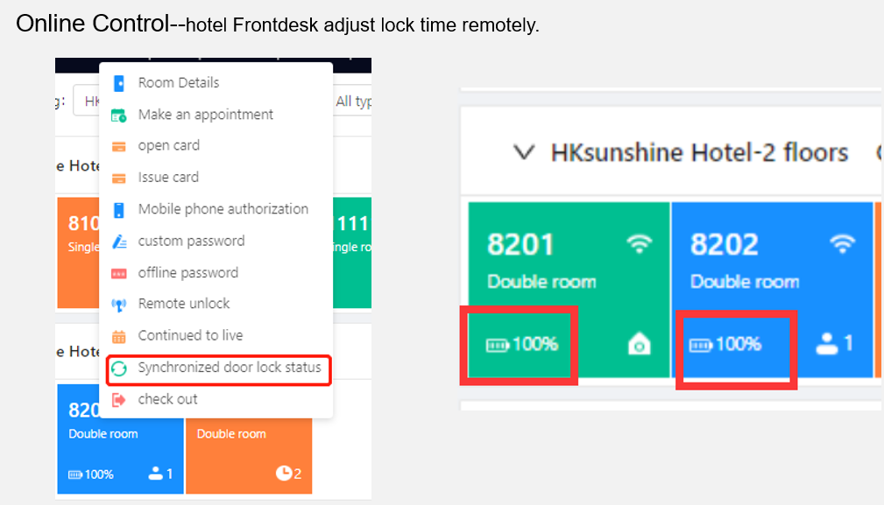
Task: Open the hotel filter dropdown starting with HK
Action: coord(86,102)
